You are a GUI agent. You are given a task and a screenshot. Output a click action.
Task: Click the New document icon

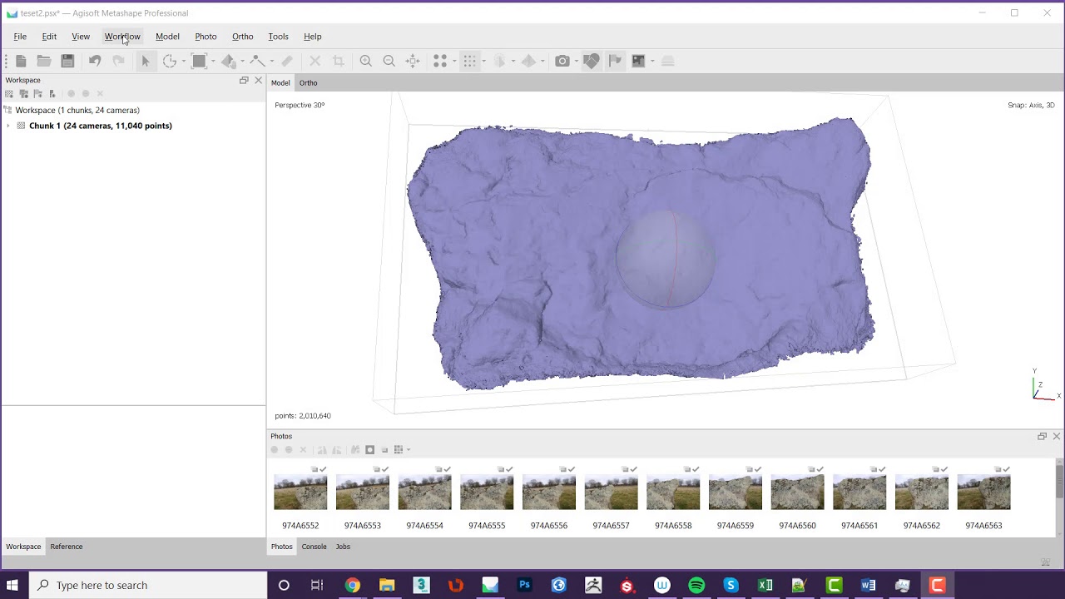[x=21, y=61]
